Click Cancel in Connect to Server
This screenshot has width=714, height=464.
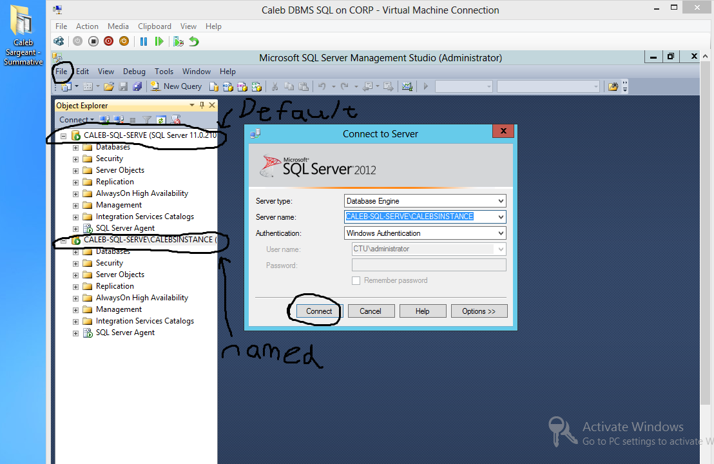pos(371,311)
